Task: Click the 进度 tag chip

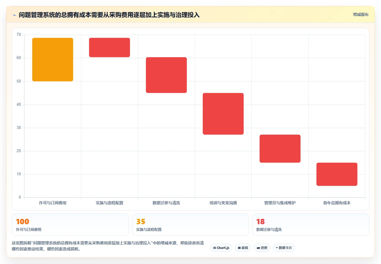Action: tap(262, 248)
